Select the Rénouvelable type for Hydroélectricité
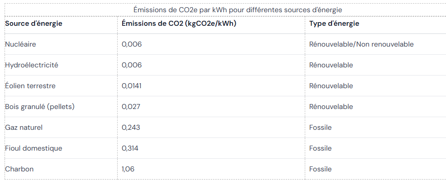 click(x=331, y=65)
